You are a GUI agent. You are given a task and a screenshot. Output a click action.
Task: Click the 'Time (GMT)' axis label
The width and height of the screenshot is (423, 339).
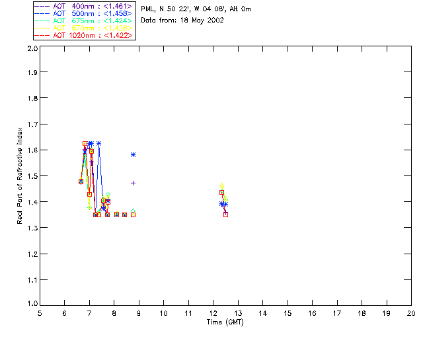(225, 322)
